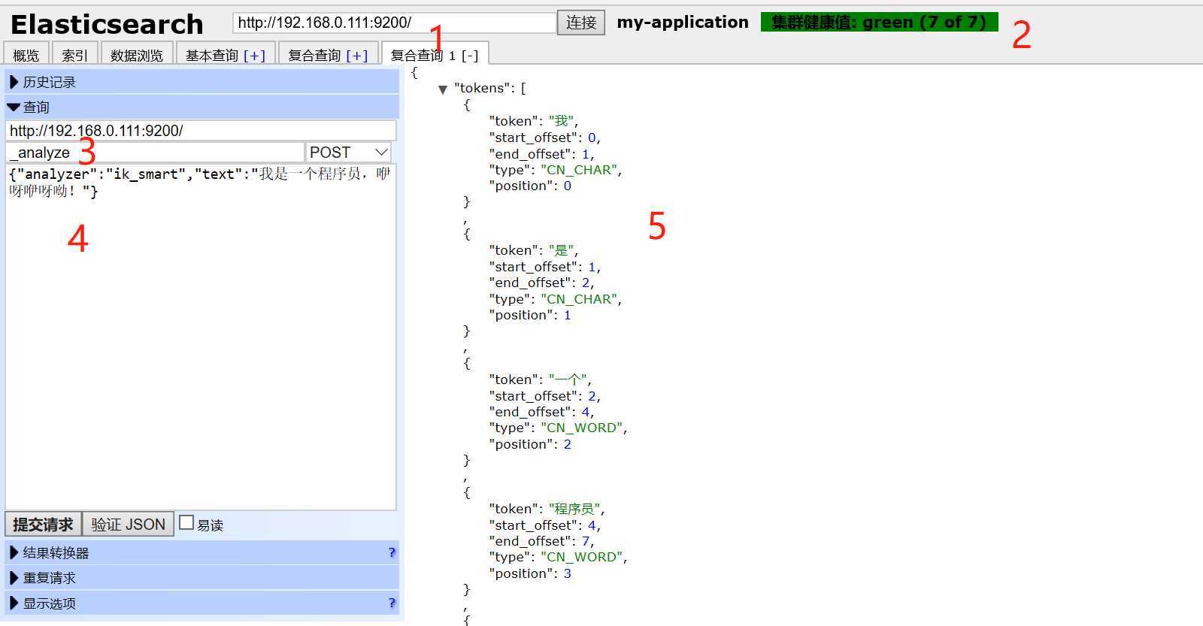
Task: Expand the 历史记录 section
Action: pyautogui.click(x=202, y=82)
